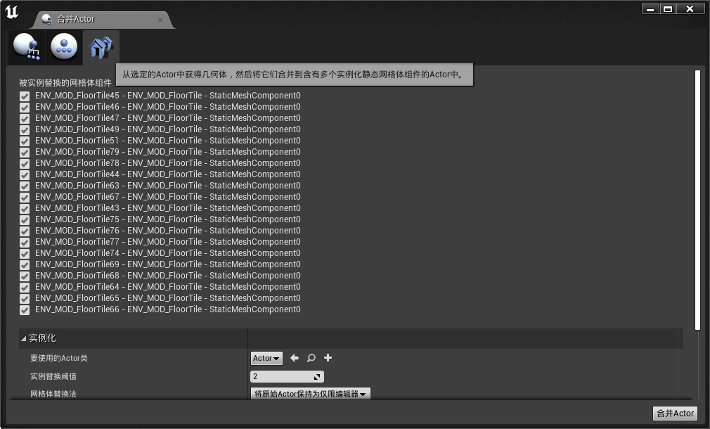
Task: Click the browse magnifier beside Actor class
Action: (x=311, y=358)
